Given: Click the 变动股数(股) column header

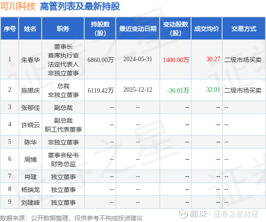Looking at the screenshot, I should (x=176, y=29).
